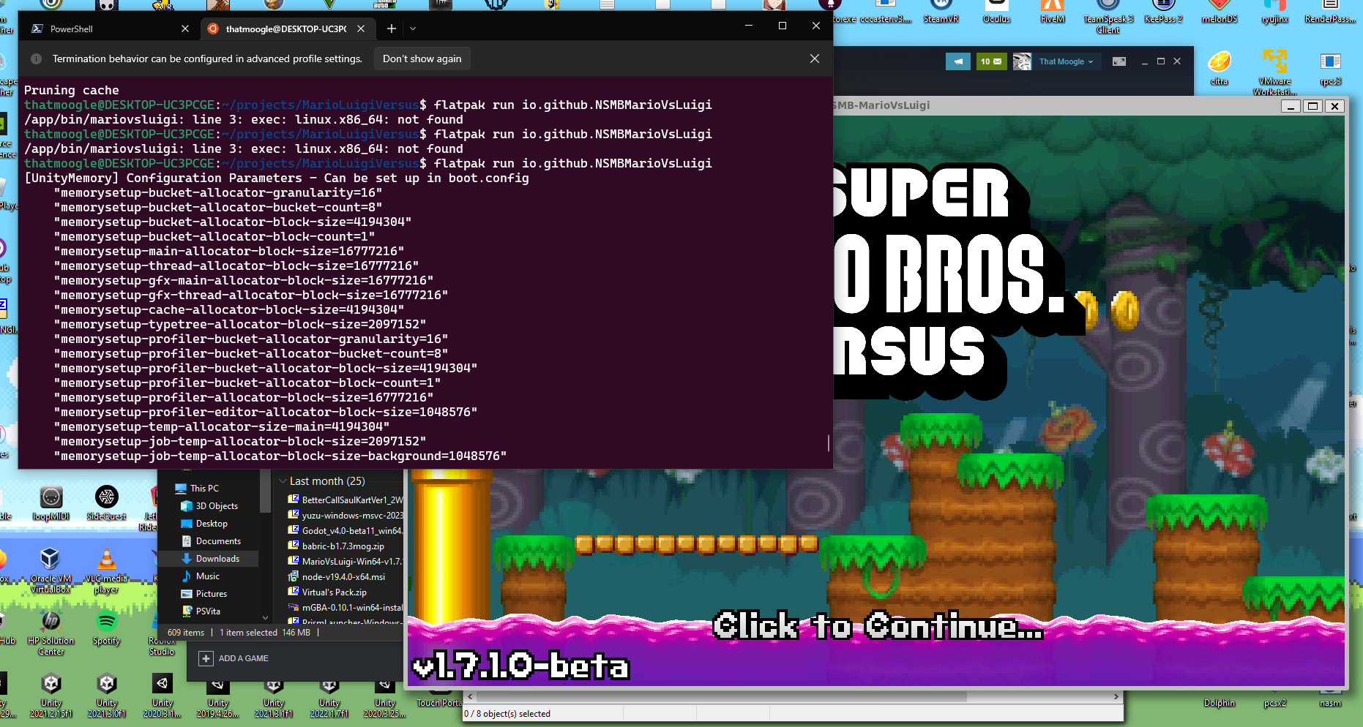1363x727 pixels.
Task: Open Steam announcements via the megaphone icon
Action: (958, 61)
